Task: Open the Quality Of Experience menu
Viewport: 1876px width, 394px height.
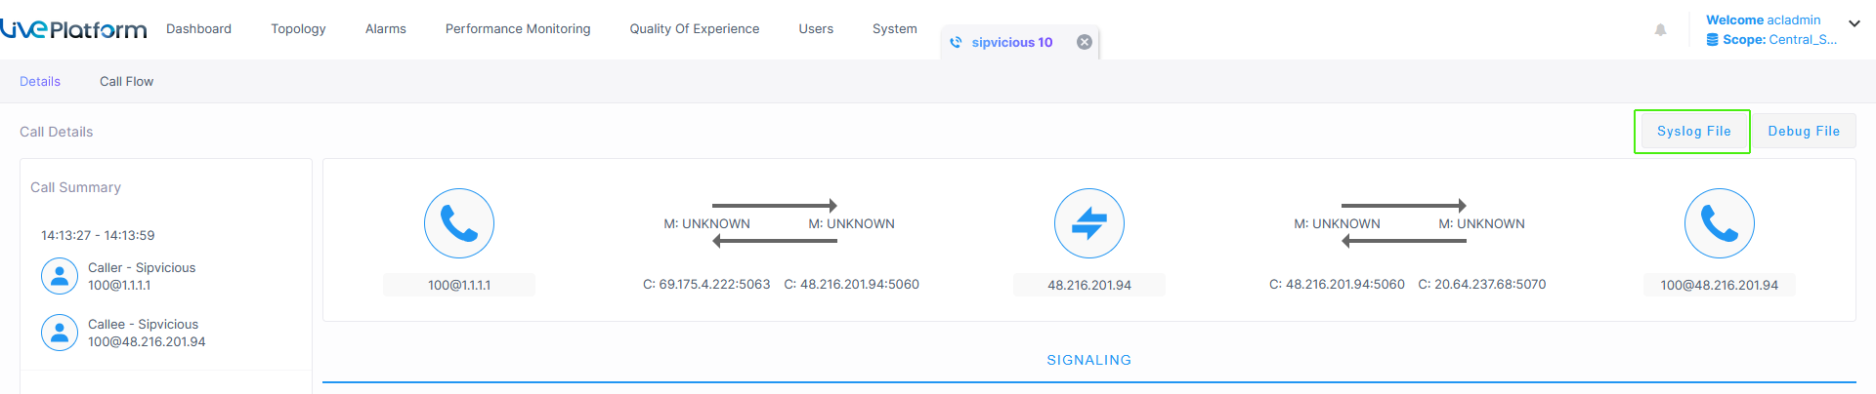Action: 695,28
